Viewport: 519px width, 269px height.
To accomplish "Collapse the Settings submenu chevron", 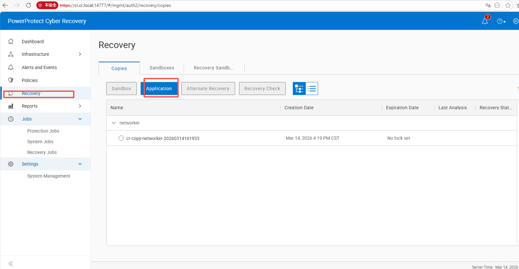I will [80, 164].
